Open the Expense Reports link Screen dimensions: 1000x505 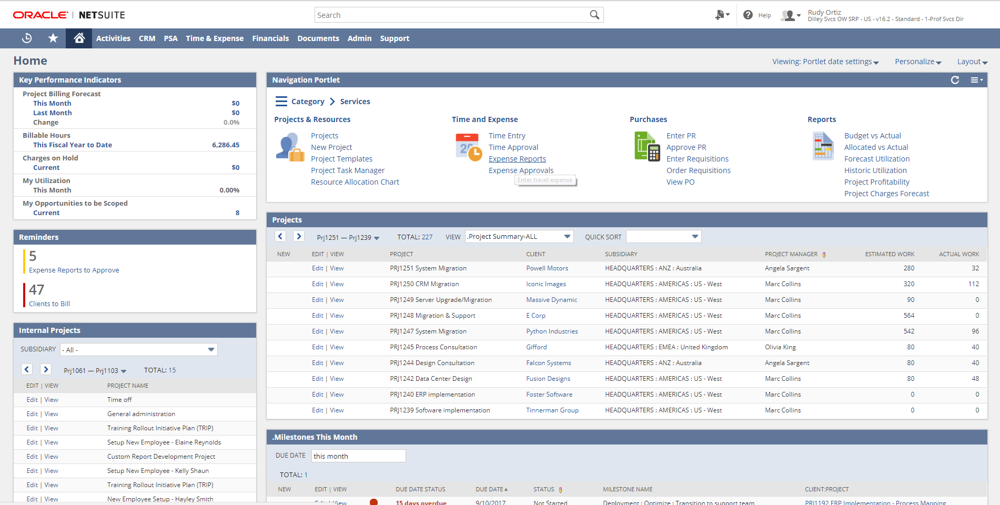pos(517,158)
